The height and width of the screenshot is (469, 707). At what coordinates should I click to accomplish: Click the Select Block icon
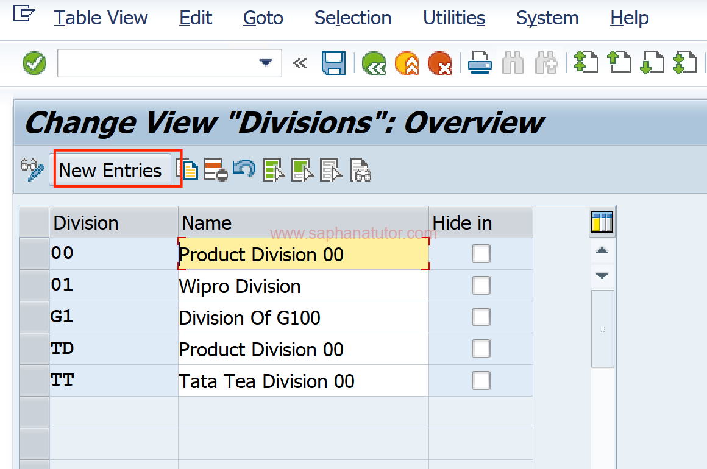tap(302, 169)
